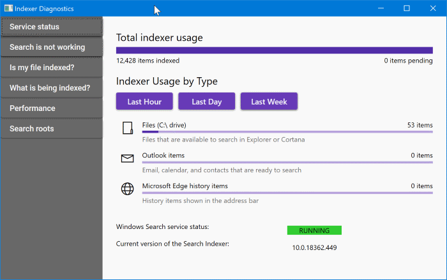The image size is (447, 280).
Task: Click the Outlook items usage bar
Action: pos(287,162)
